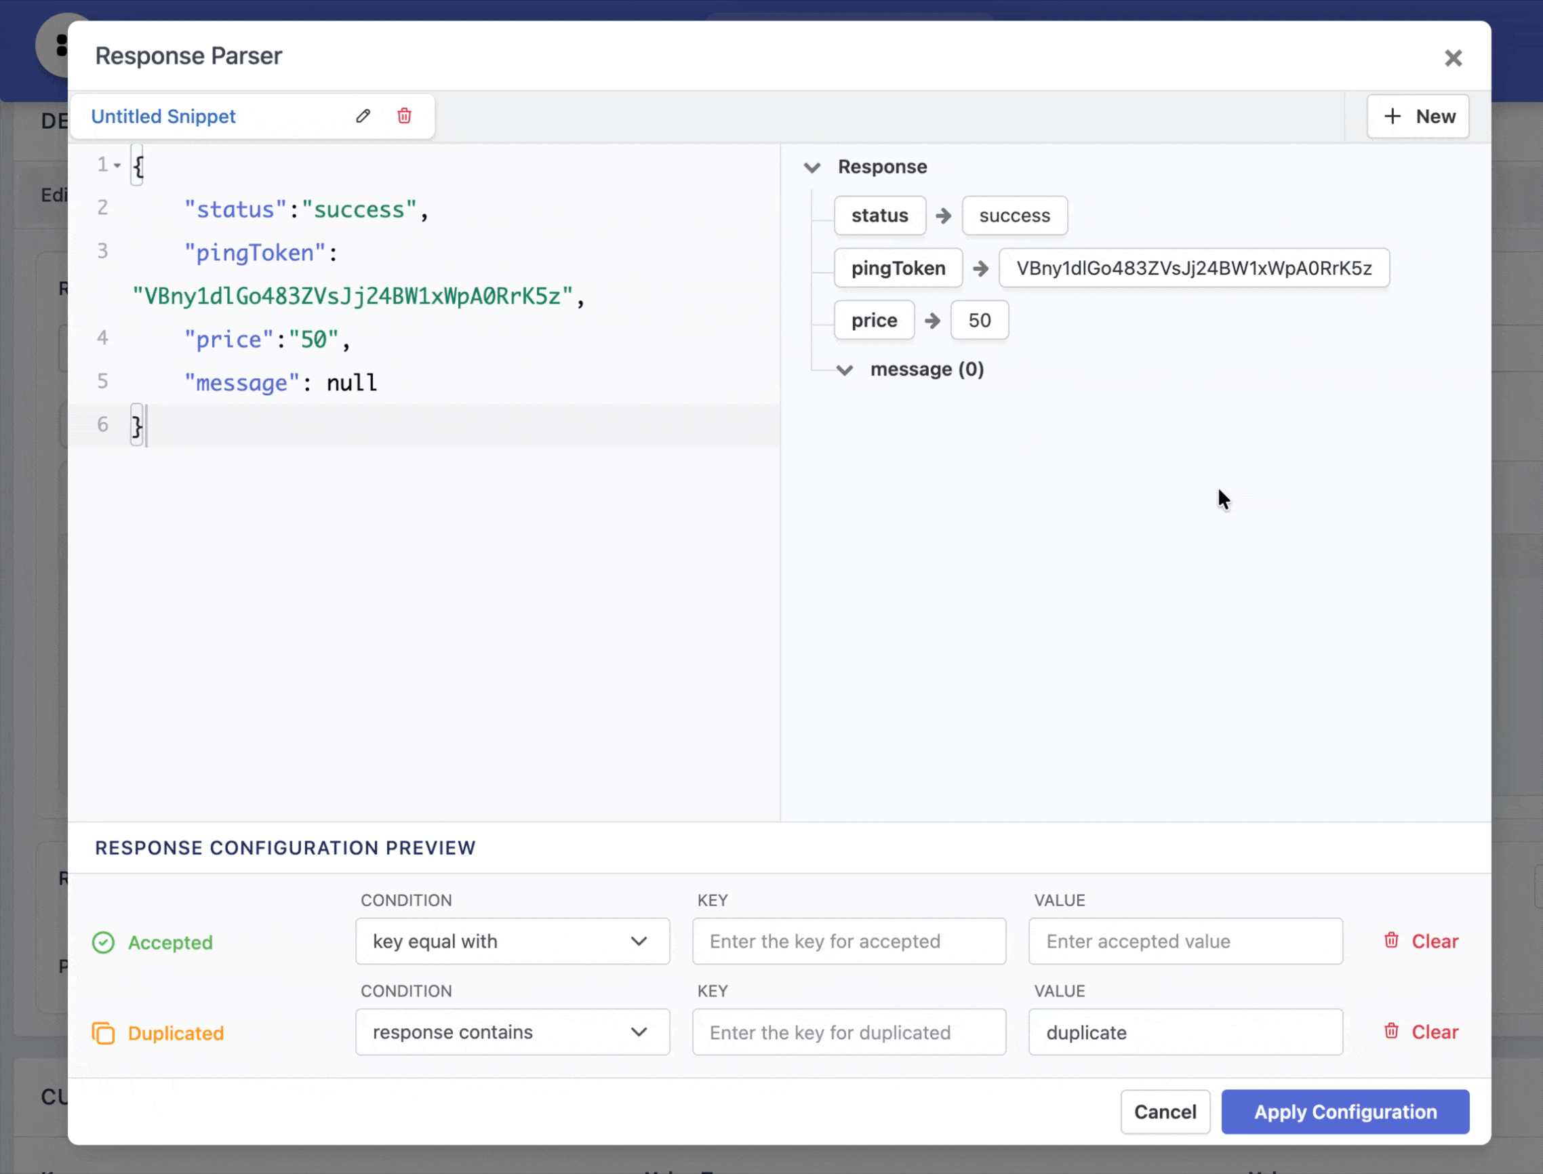The image size is (1543, 1174).
Task: Click the orange Duplicated copy icon
Action: (104, 1033)
